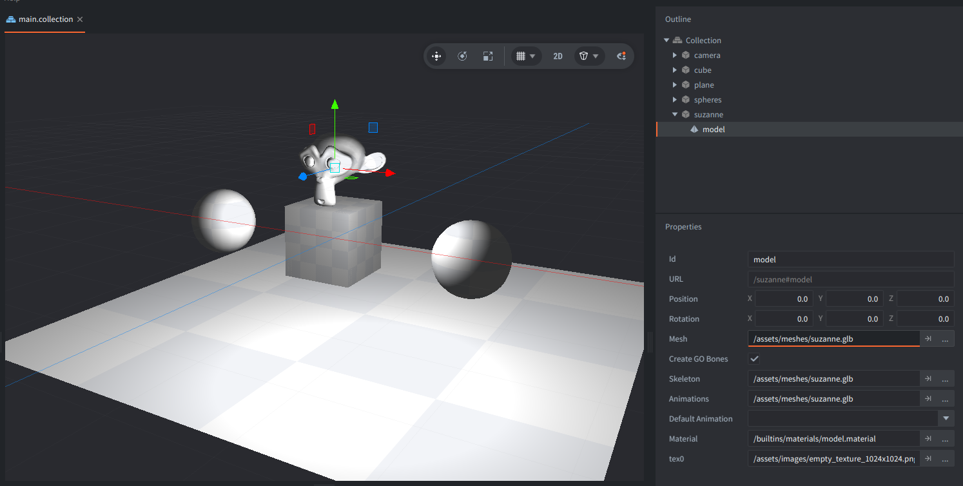
Task: Expand the plane game object
Action: pos(675,84)
